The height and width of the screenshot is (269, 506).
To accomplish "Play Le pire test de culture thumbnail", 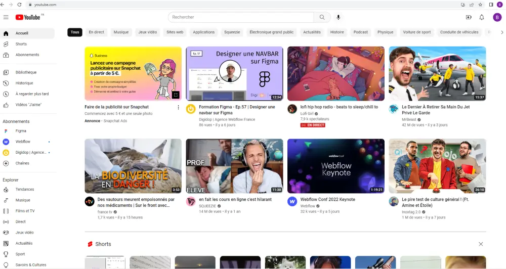I will pos(437,166).
